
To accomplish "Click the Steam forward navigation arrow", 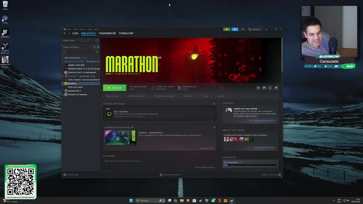I will coord(69,33).
